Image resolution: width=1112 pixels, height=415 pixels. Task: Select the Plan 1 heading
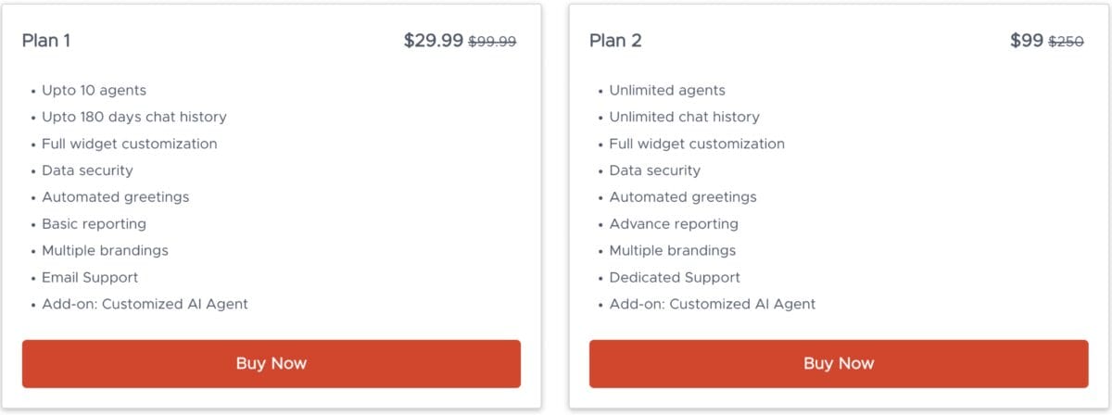(46, 41)
